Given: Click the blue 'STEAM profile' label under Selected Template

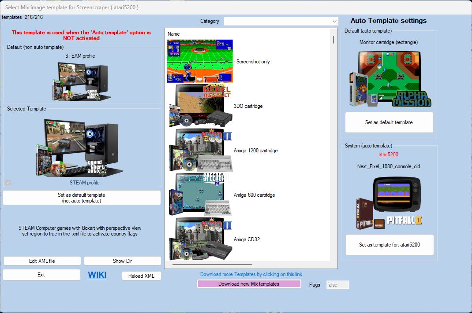Looking at the screenshot, I should tap(85, 183).
